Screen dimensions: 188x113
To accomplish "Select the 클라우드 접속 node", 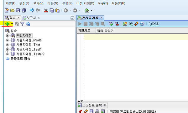I will (20, 59).
